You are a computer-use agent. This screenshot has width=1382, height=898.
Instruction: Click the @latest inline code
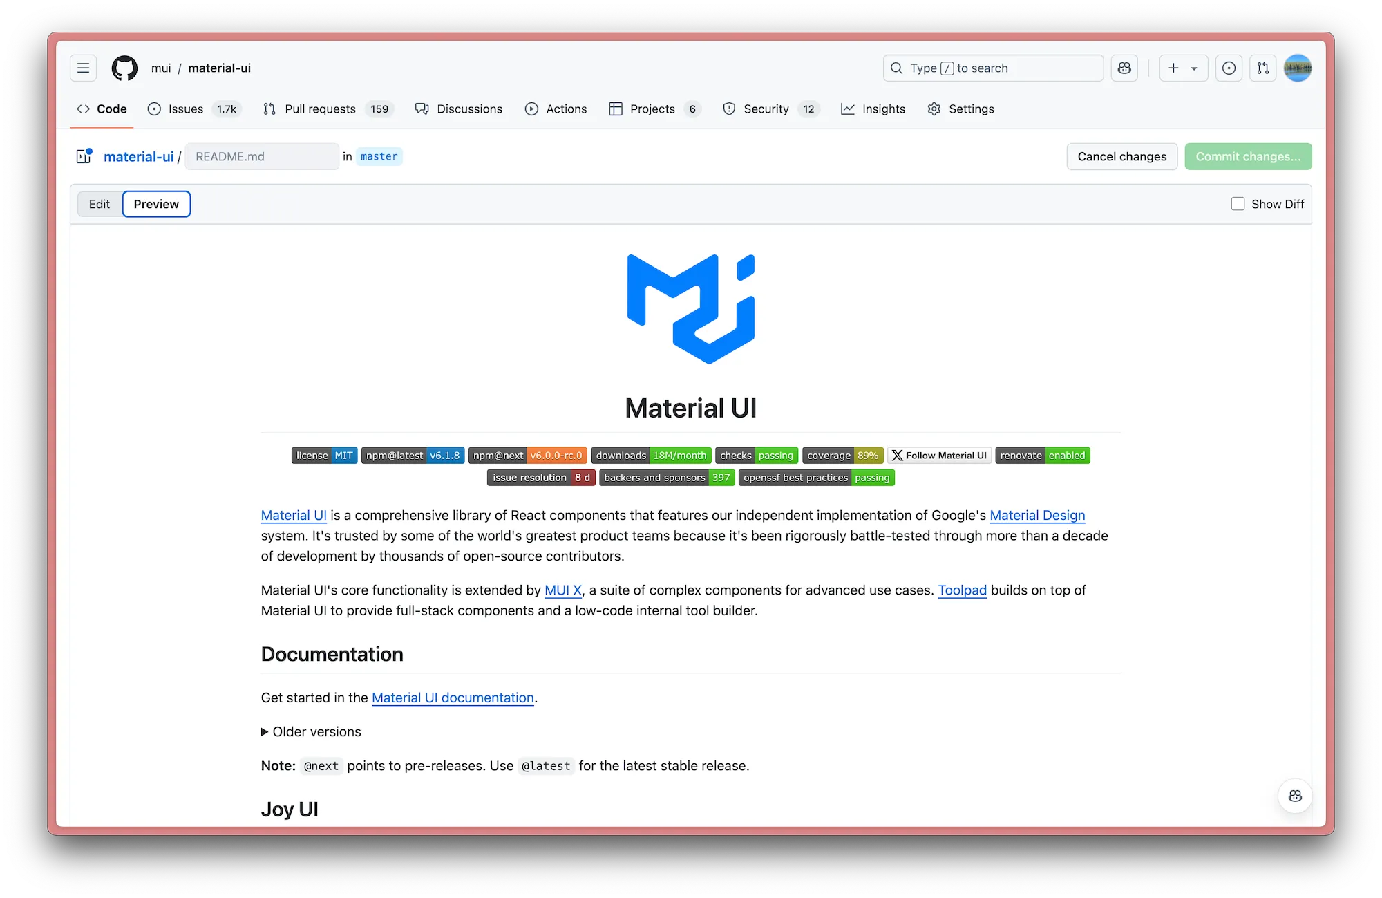click(x=546, y=766)
